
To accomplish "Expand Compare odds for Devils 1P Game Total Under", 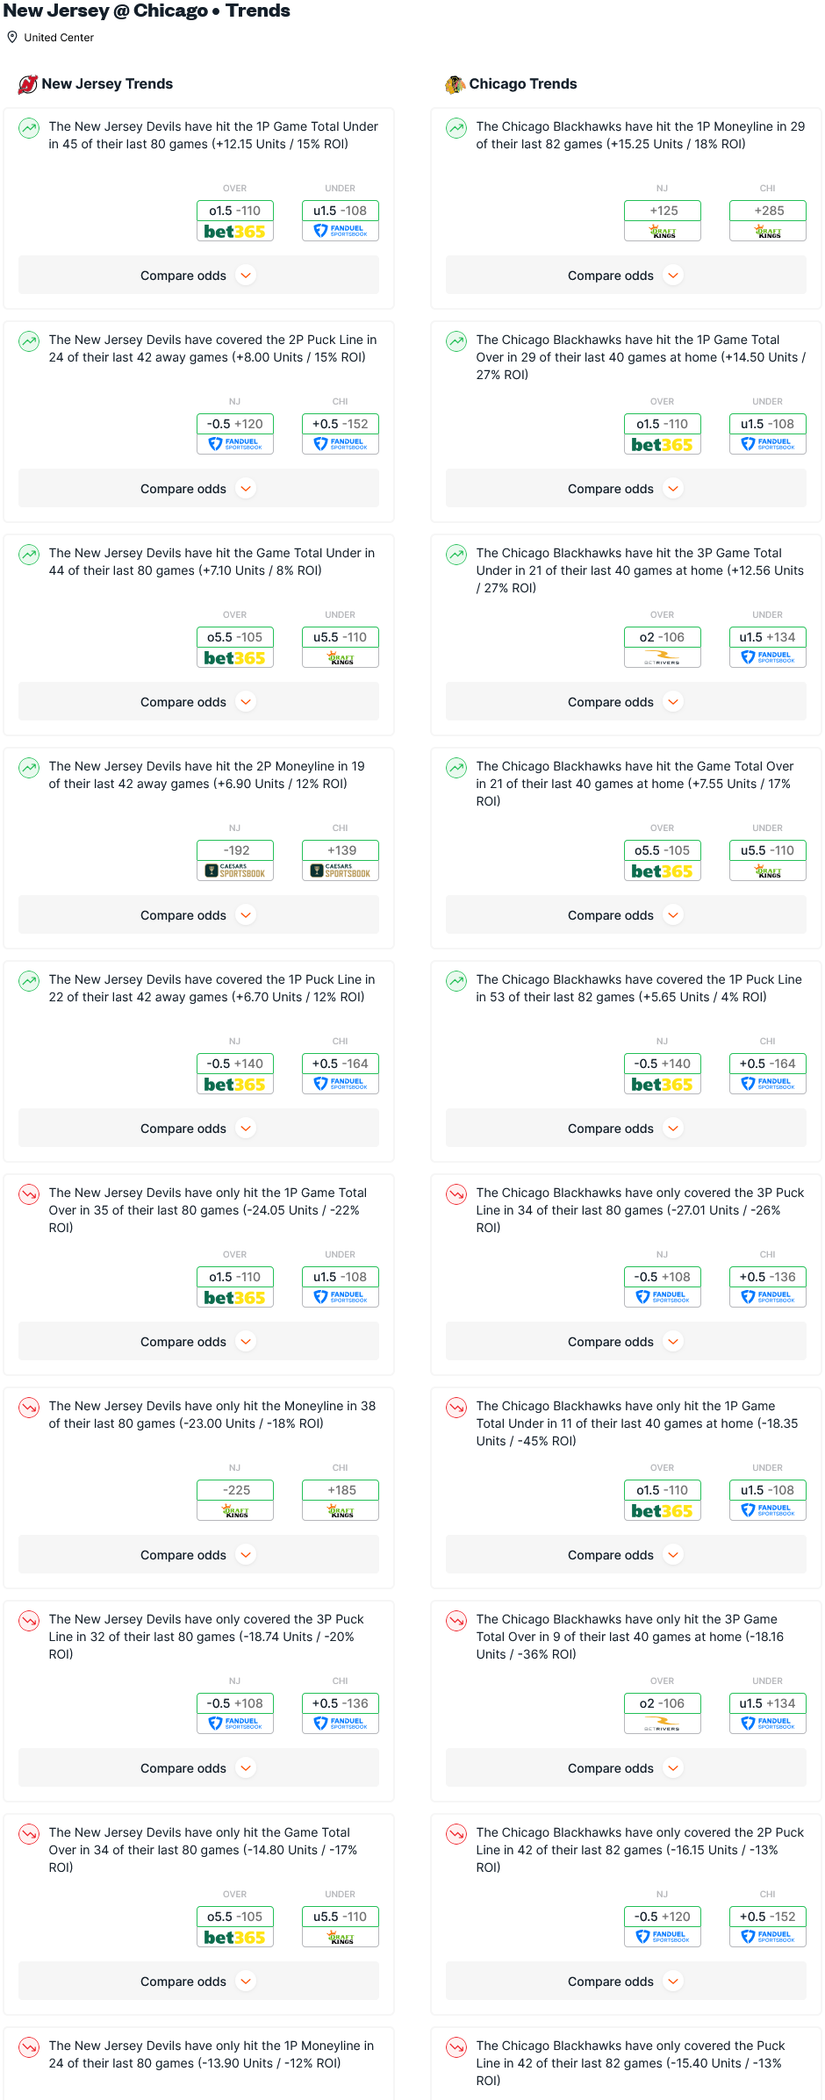I will pos(198,276).
